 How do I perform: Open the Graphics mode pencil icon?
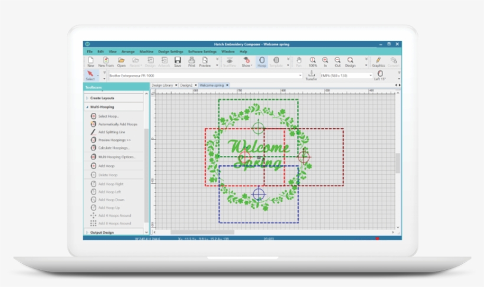(378, 61)
